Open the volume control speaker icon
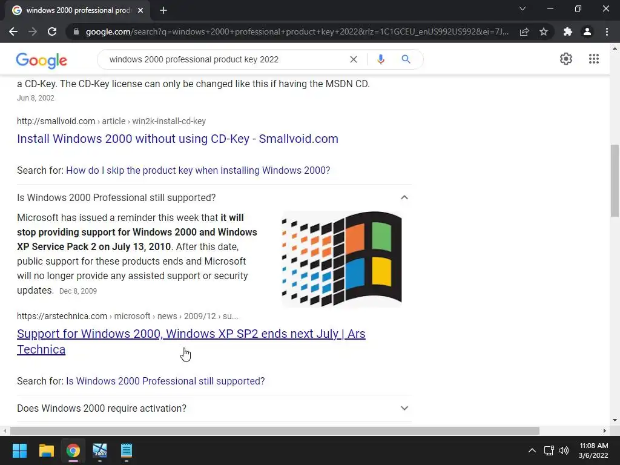 [564, 450]
